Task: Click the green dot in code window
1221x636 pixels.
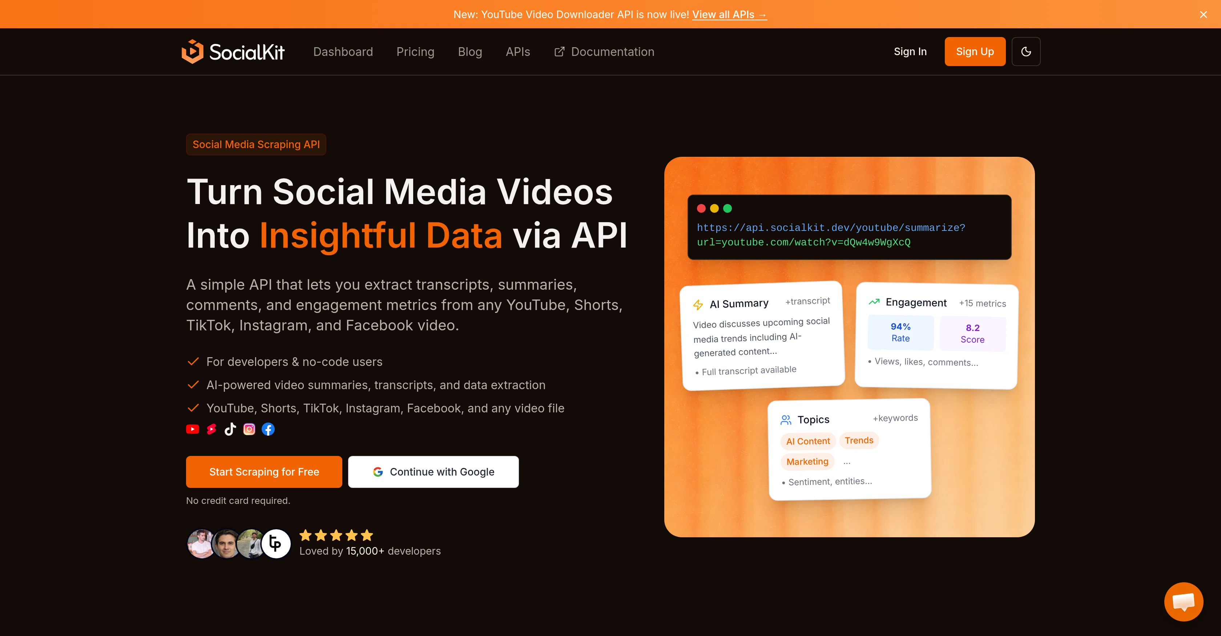Action: (728, 208)
